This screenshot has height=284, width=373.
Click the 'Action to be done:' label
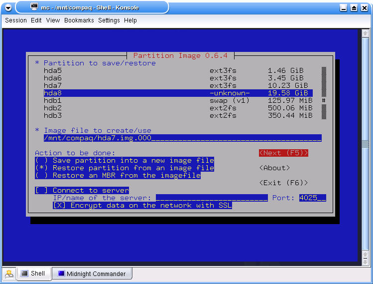tap(75, 153)
